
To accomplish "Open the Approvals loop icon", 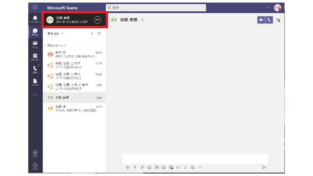I will 192,168.
